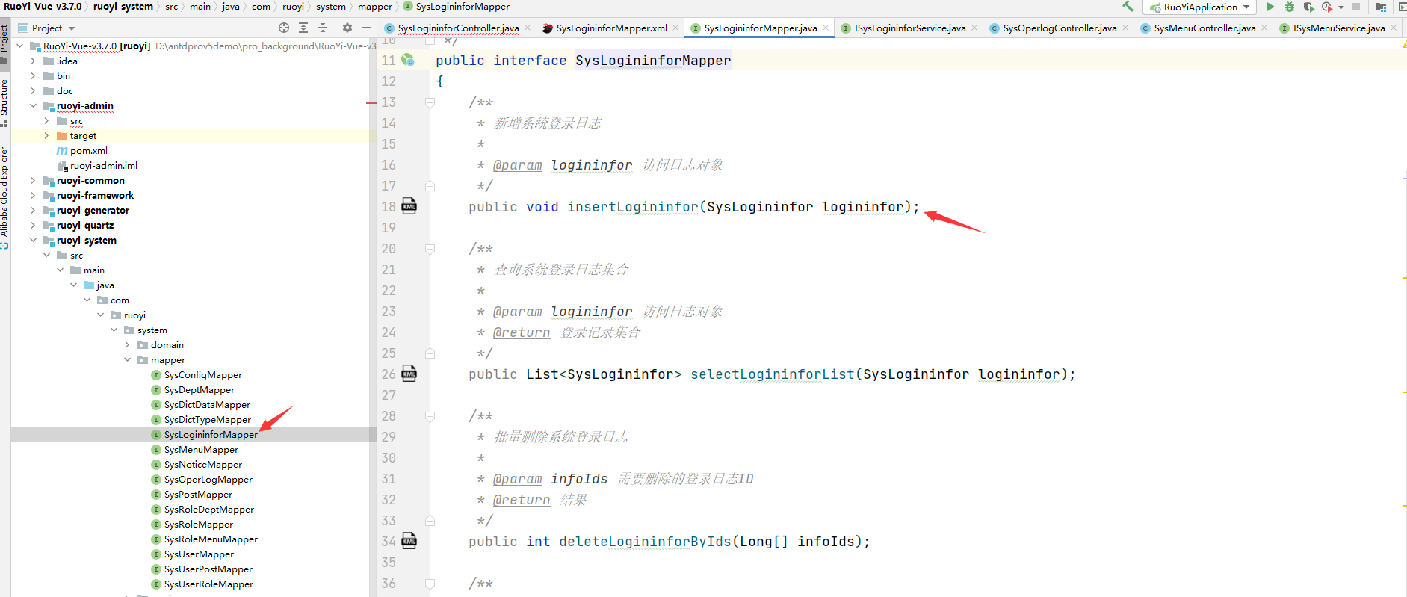Switch to SysLogininforController.java tab
The height and width of the screenshot is (597, 1407).
click(458, 28)
